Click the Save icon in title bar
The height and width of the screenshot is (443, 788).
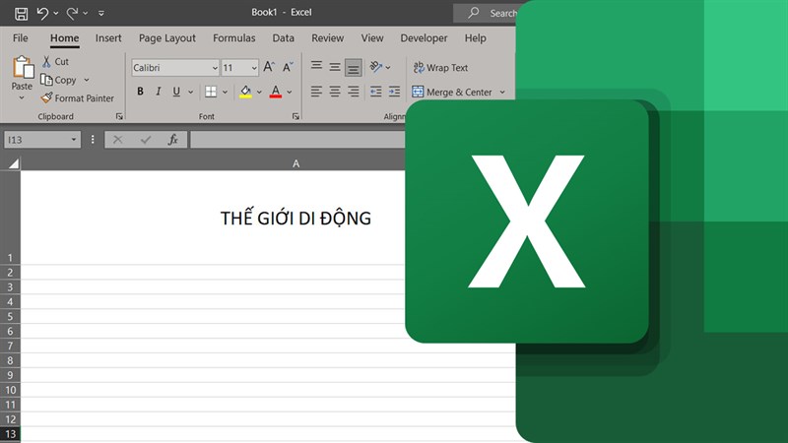coord(21,14)
